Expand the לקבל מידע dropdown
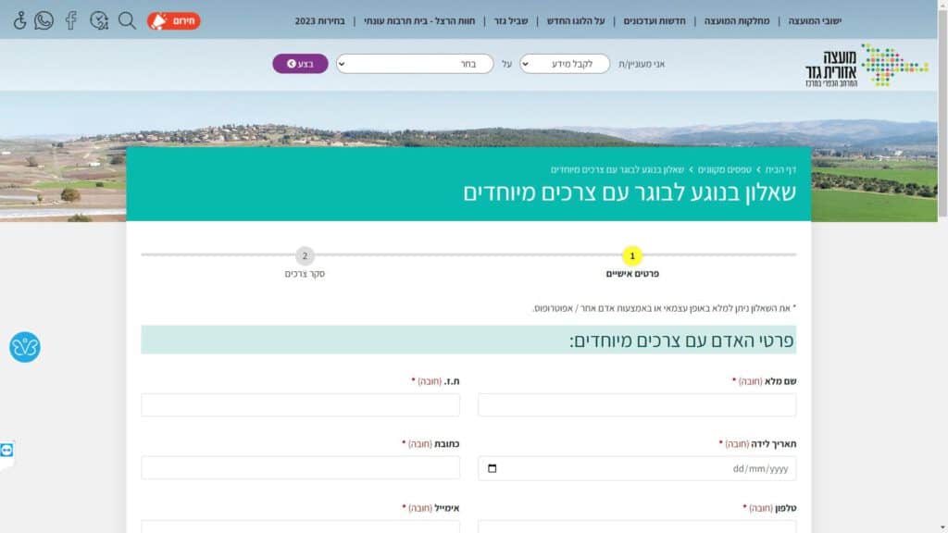The image size is (948, 533). 565,64
